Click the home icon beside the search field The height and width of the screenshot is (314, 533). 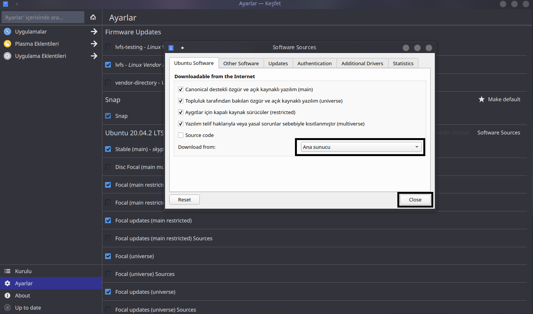(93, 17)
